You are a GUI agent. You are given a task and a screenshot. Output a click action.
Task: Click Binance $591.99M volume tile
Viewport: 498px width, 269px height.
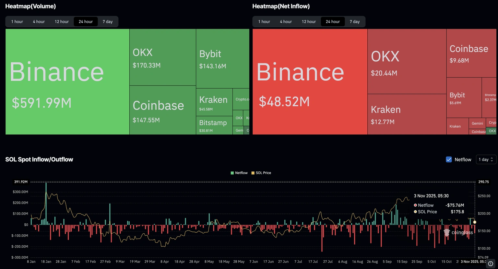point(67,82)
